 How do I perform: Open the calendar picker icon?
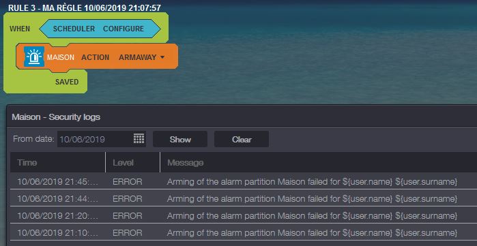pos(139,139)
